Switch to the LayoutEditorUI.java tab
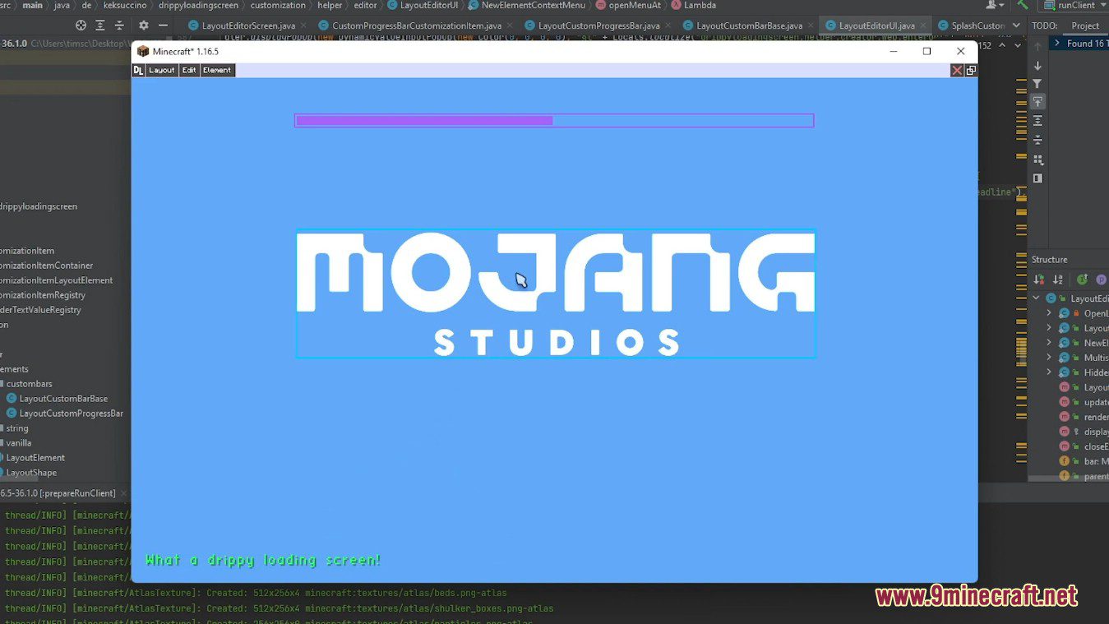The height and width of the screenshot is (624, 1109). coord(876,25)
